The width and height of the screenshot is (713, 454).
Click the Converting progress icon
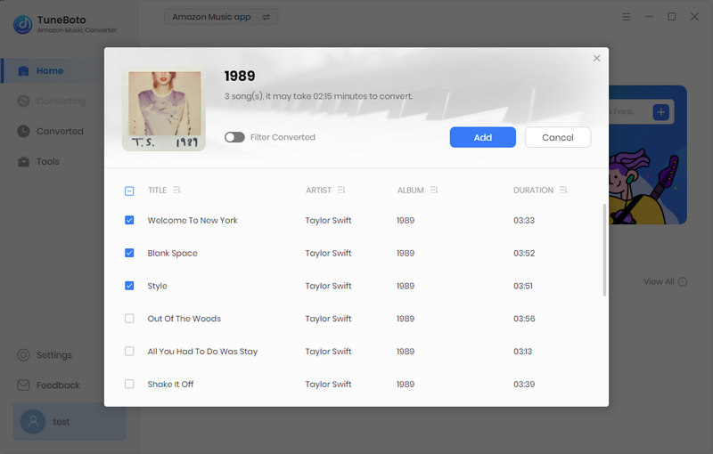click(x=23, y=101)
